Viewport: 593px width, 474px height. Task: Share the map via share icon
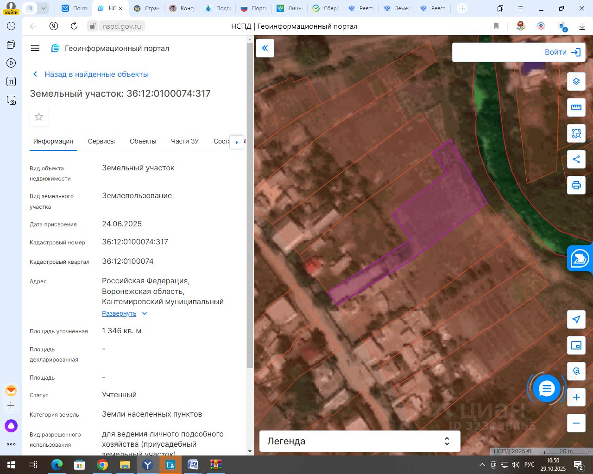pos(576,160)
